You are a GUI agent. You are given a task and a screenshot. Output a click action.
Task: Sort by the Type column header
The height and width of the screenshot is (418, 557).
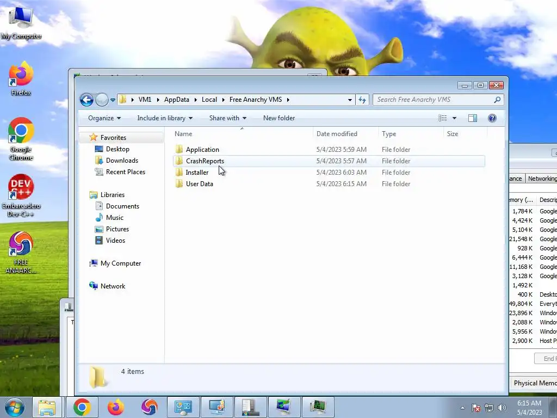[x=411, y=134]
